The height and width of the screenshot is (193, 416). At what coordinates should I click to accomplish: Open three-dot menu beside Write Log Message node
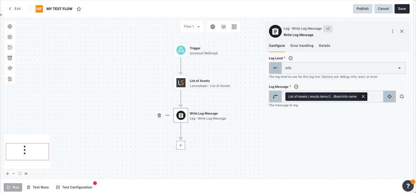167,116
